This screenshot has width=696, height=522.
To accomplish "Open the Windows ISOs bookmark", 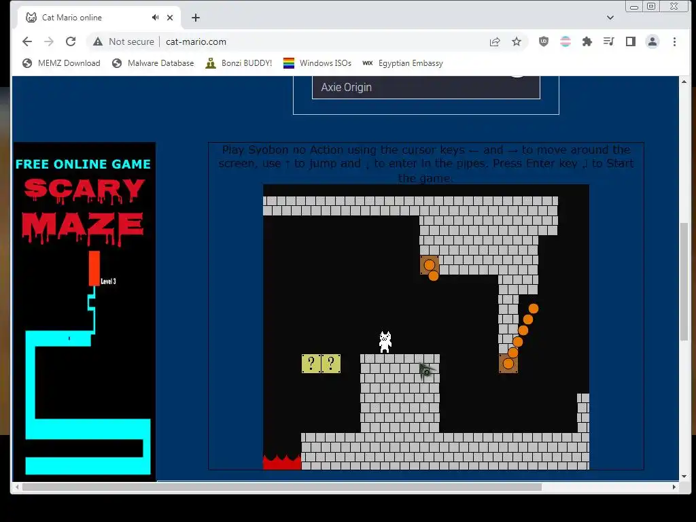I will point(317,63).
